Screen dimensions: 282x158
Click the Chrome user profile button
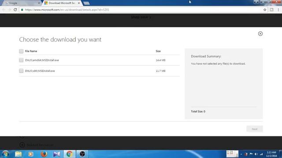(256, 2)
